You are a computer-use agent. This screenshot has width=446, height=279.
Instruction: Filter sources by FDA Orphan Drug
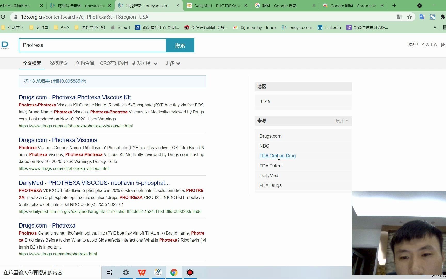277,156
